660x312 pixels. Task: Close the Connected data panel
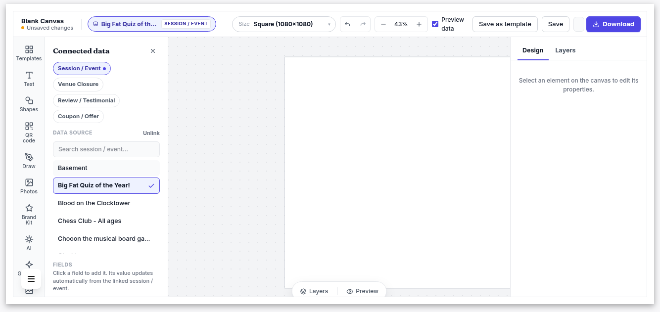click(153, 51)
